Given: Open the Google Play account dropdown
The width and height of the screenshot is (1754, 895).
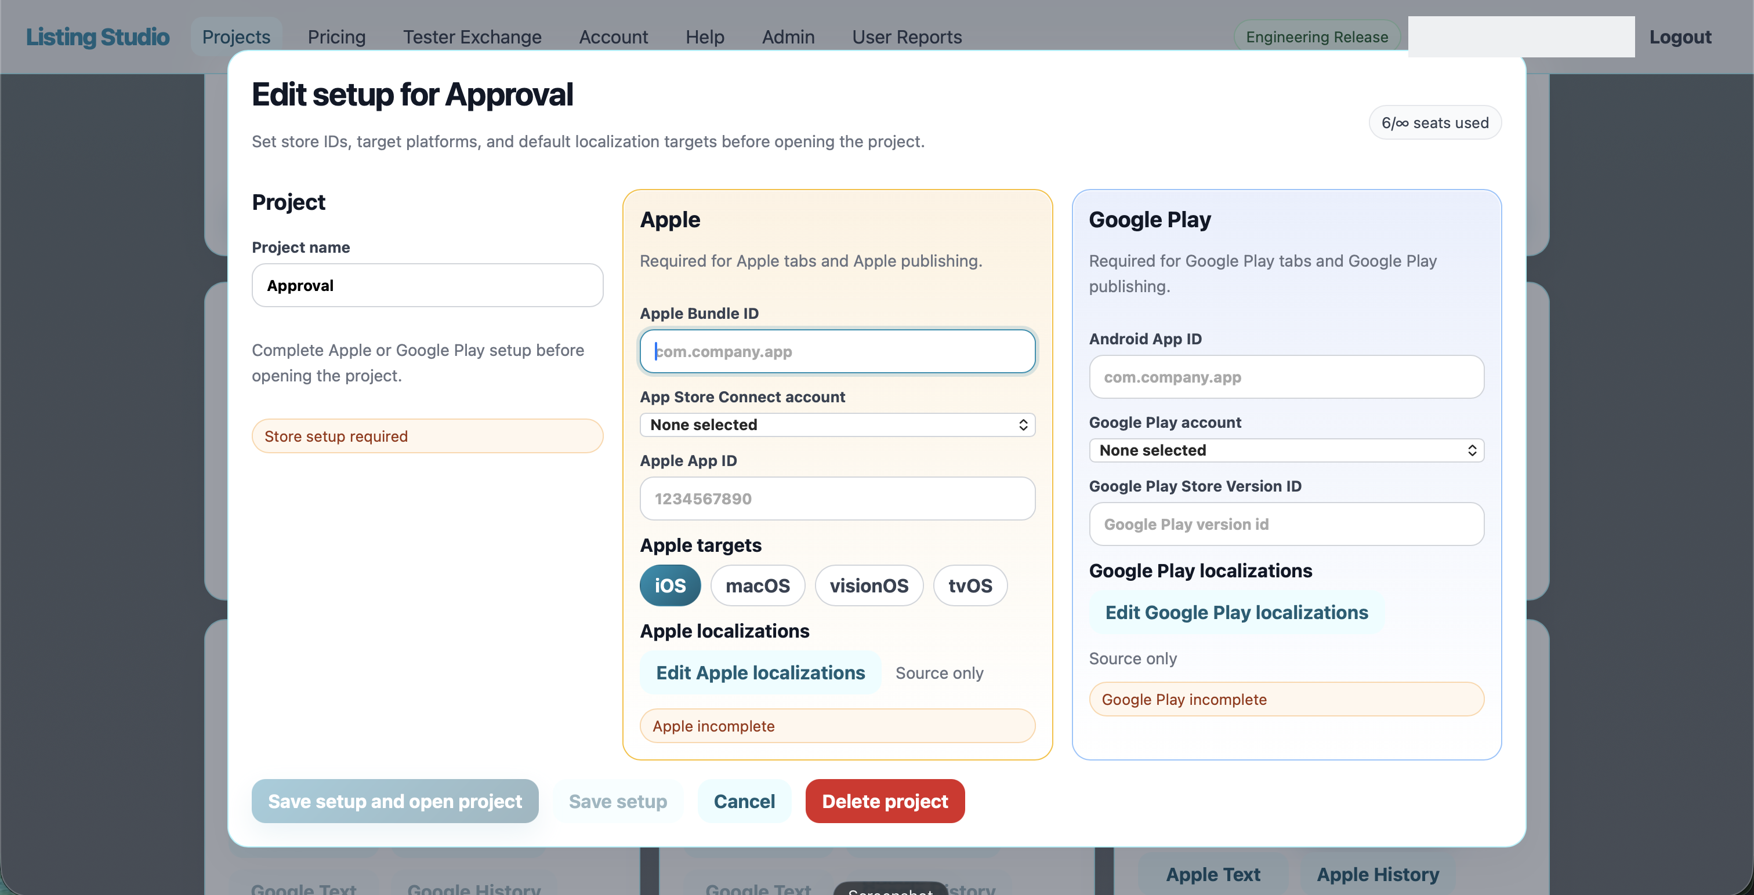Looking at the screenshot, I should [1286, 450].
